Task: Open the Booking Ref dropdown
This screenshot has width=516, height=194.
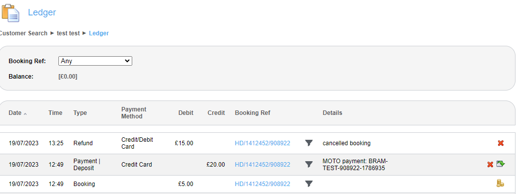Action: click(95, 61)
